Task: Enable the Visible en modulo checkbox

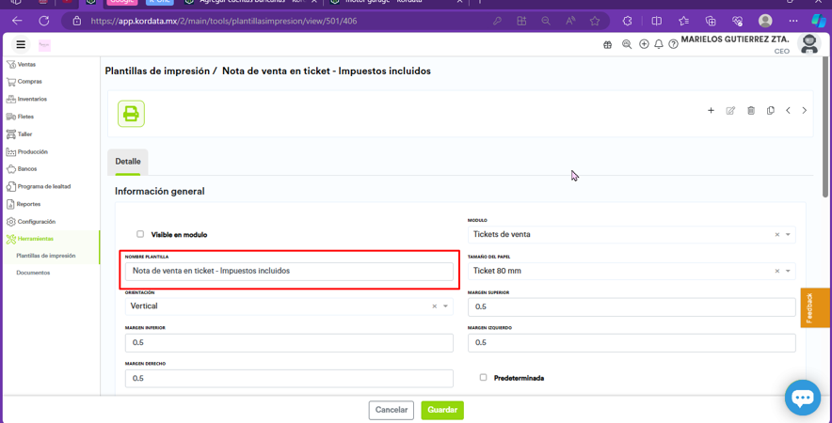Action: pyautogui.click(x=140, y=234)
